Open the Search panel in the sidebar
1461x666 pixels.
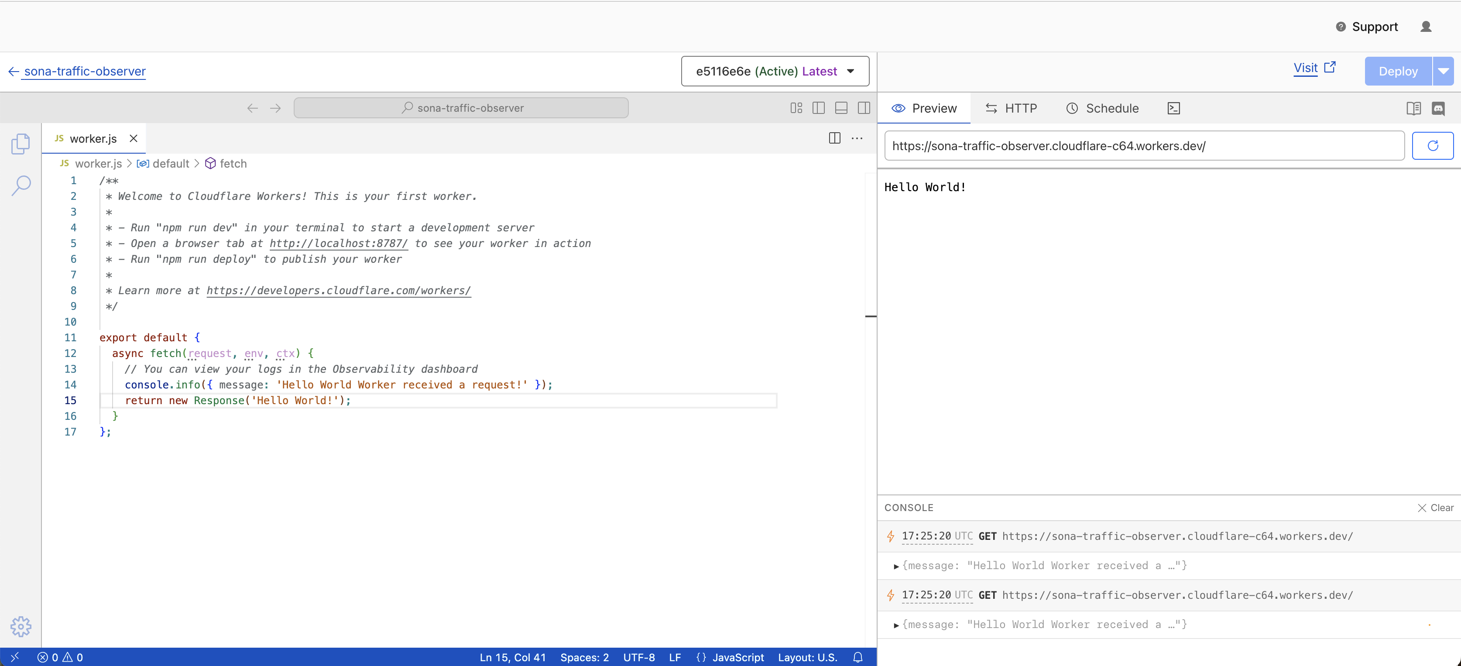click(21, 185)
